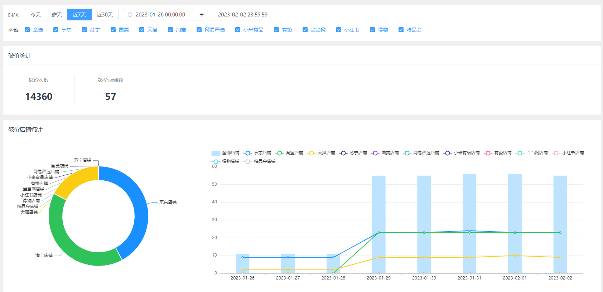Uncheck the 京东 platform checkbox
Screen dimensions: 603x292
point(56,30)
